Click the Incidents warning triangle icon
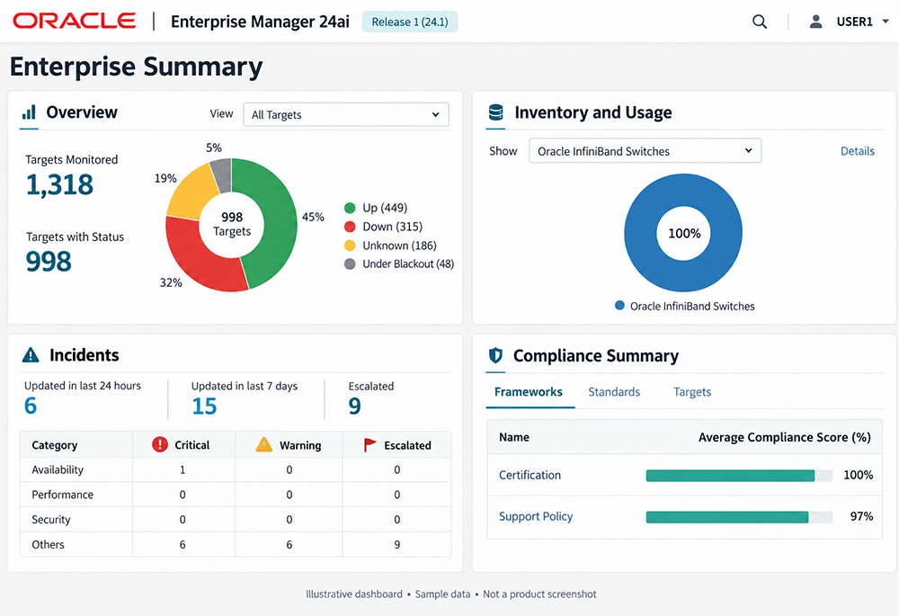Image resolution: width=899 pixels, height=616 pixels. tap(31, 355)
